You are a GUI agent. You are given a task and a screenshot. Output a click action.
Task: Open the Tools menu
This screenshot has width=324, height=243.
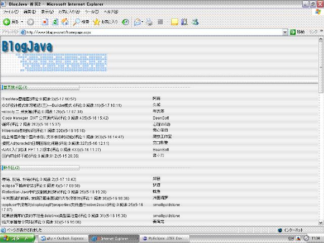tap(92, 12)
